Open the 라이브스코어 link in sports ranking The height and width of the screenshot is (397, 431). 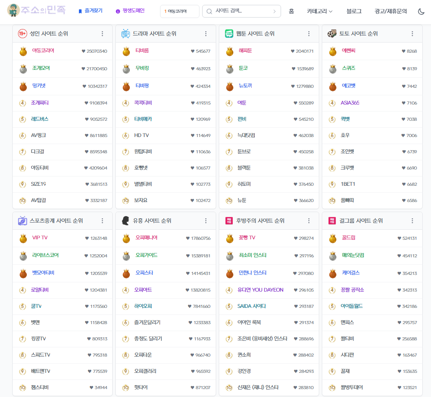(45, 255)
